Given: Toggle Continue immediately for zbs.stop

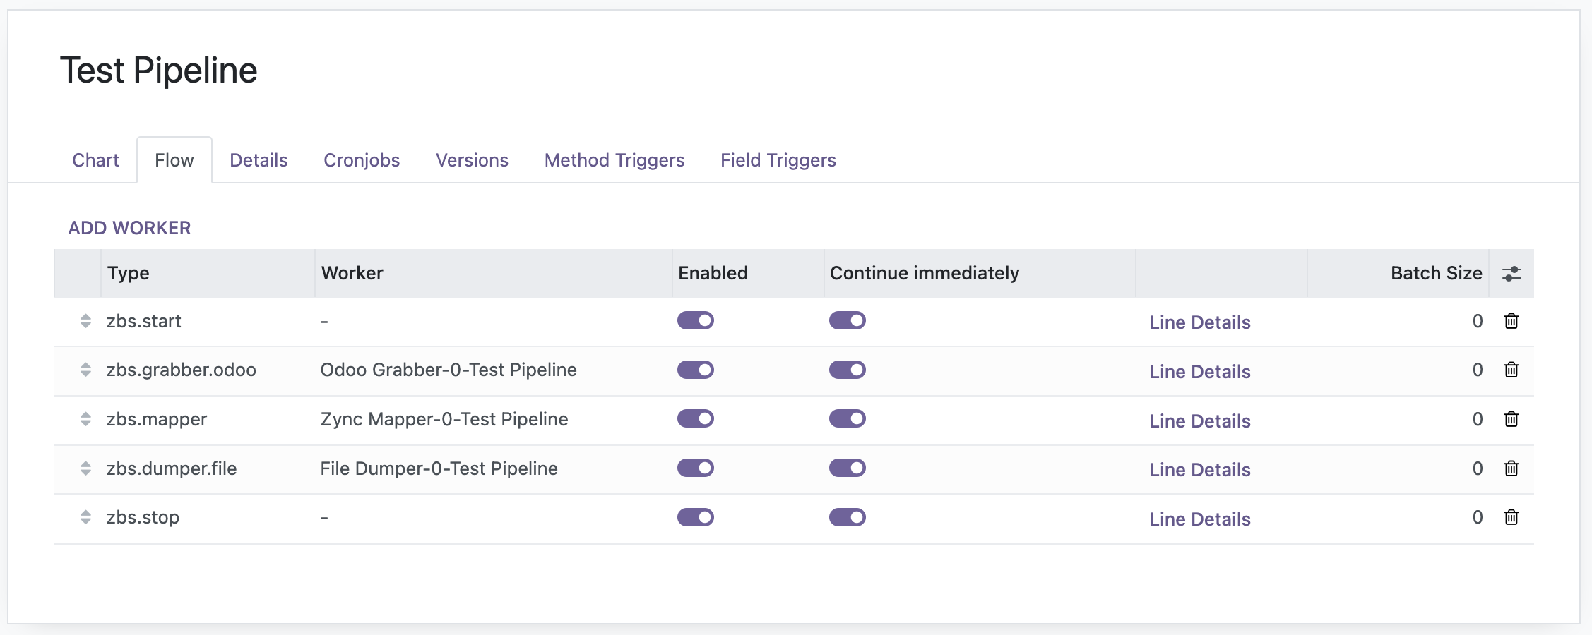Looking at the screenshot, I should tap(848, 517).
